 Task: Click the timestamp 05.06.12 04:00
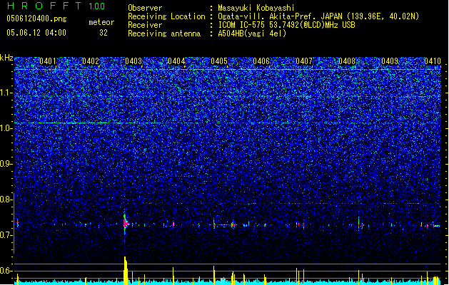(36, 33)
